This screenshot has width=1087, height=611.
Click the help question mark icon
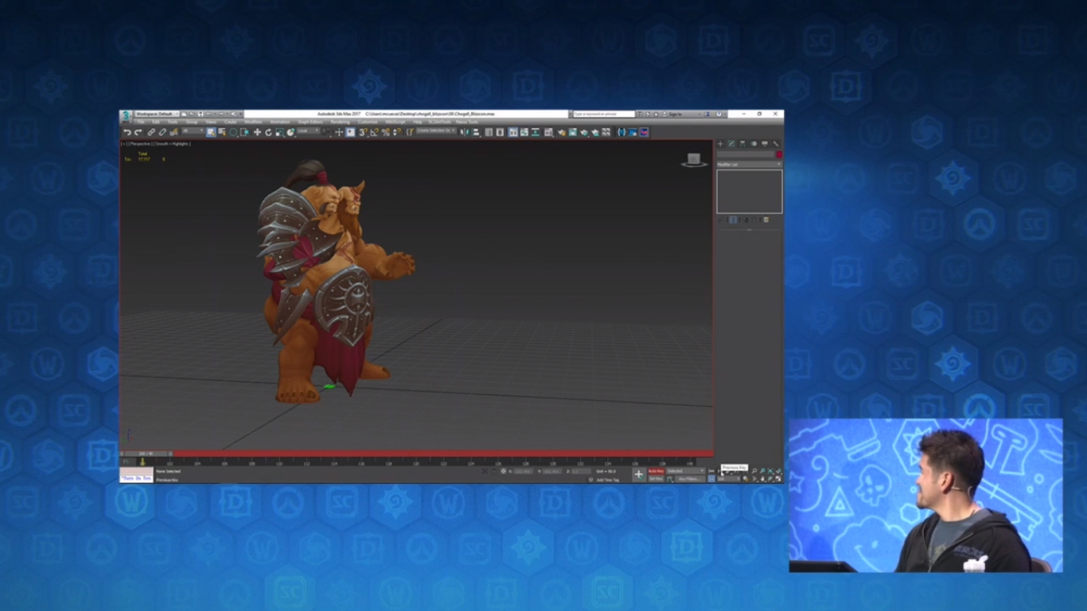pos(719,114)
